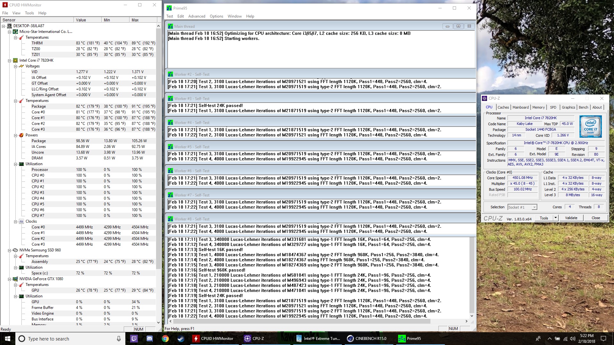The width and height of the screenshot is (614, 345).
Task: Switch to CINEBENCH R15.0 taskbar button
Action: (368, 339)
